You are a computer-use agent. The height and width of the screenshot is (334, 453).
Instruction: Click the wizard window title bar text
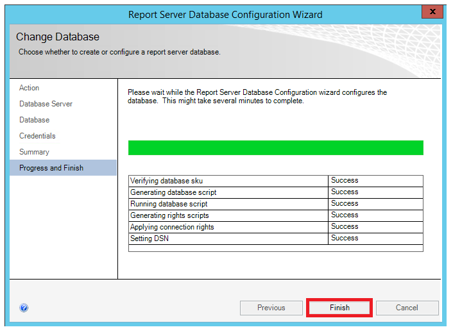point(225,15)
